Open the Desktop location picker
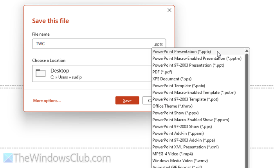 click(92, 73)
